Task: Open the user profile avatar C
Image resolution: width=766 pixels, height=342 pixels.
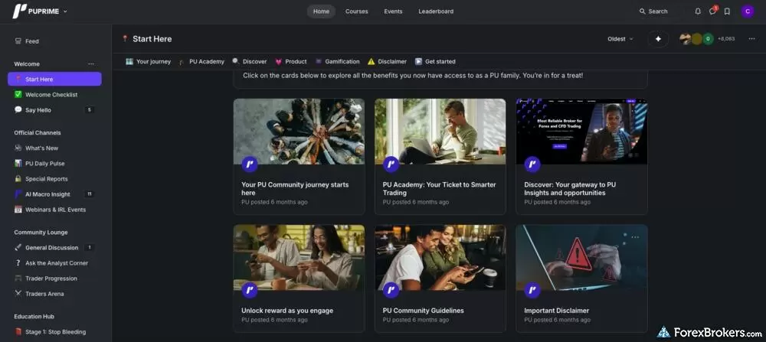Action: pyautogui.click(x=748, y=11)
